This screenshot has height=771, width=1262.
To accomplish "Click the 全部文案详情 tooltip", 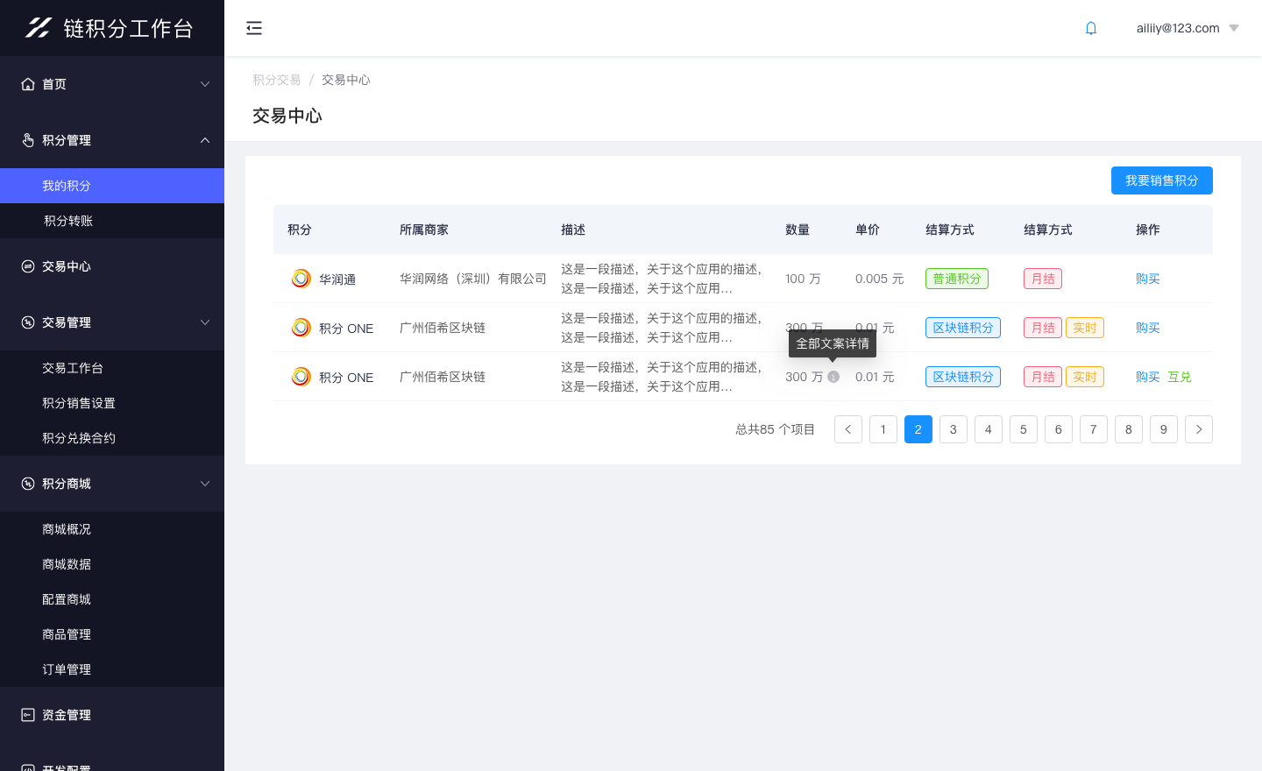I will point(833,343).
